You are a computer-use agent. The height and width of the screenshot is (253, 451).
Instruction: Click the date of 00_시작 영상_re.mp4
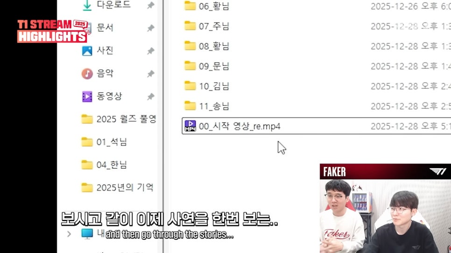pyautogui.click(x=411, y=126)
